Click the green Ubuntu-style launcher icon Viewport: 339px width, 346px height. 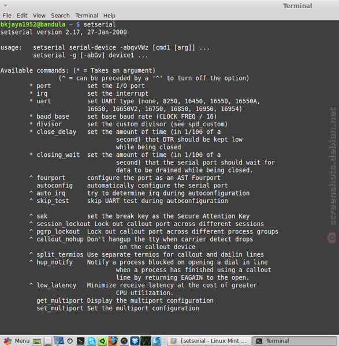(102, 341)
